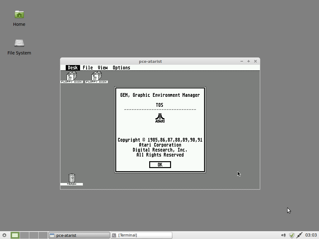Select fourth workspace in switcher

(43, 235)
